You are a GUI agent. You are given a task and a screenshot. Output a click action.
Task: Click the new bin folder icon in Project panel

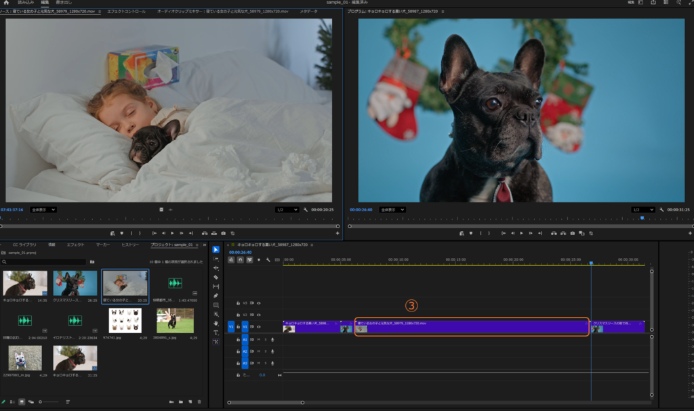point(181,402)
